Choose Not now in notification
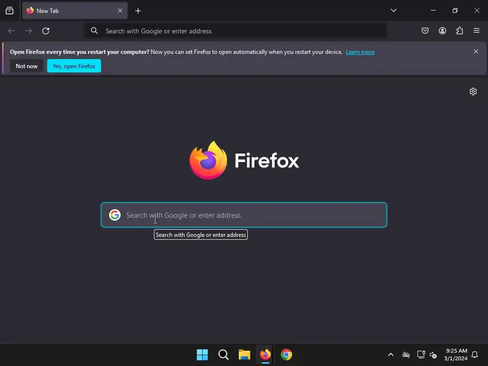Image resolution: width=488 pixels, height=366 pixels. point(27,66)
